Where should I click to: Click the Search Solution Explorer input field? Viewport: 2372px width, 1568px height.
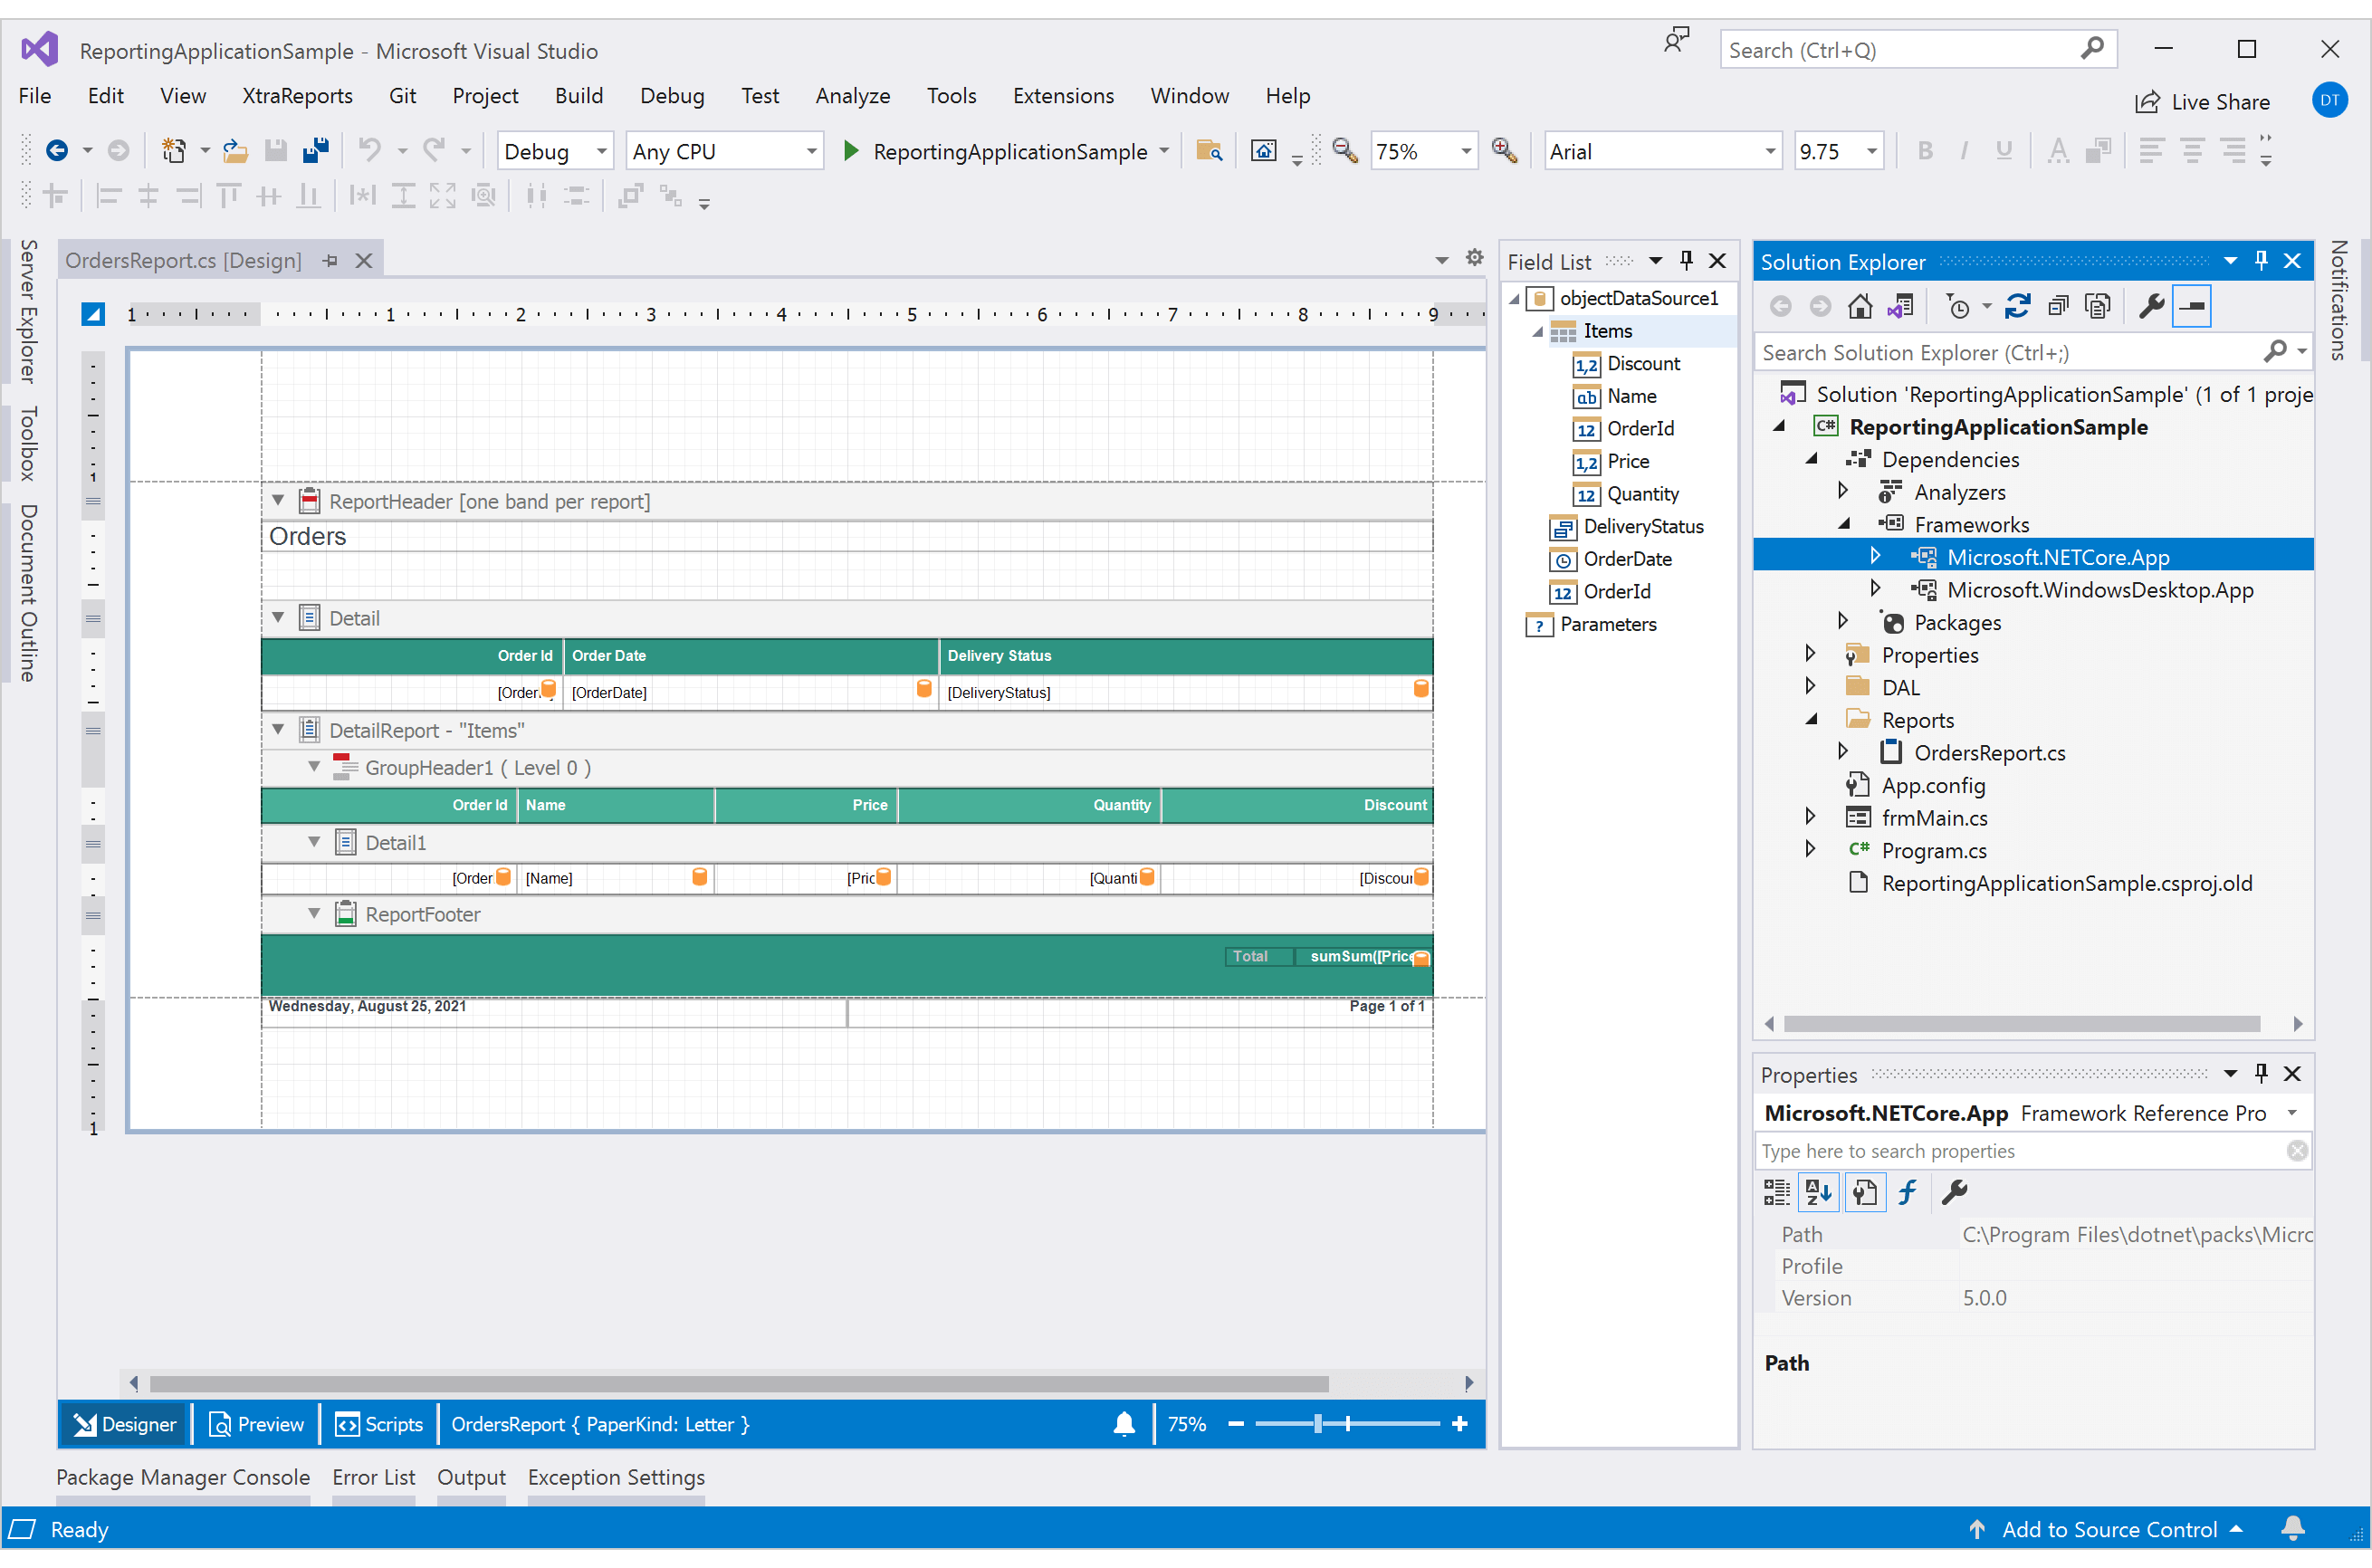click(2000, 352)
